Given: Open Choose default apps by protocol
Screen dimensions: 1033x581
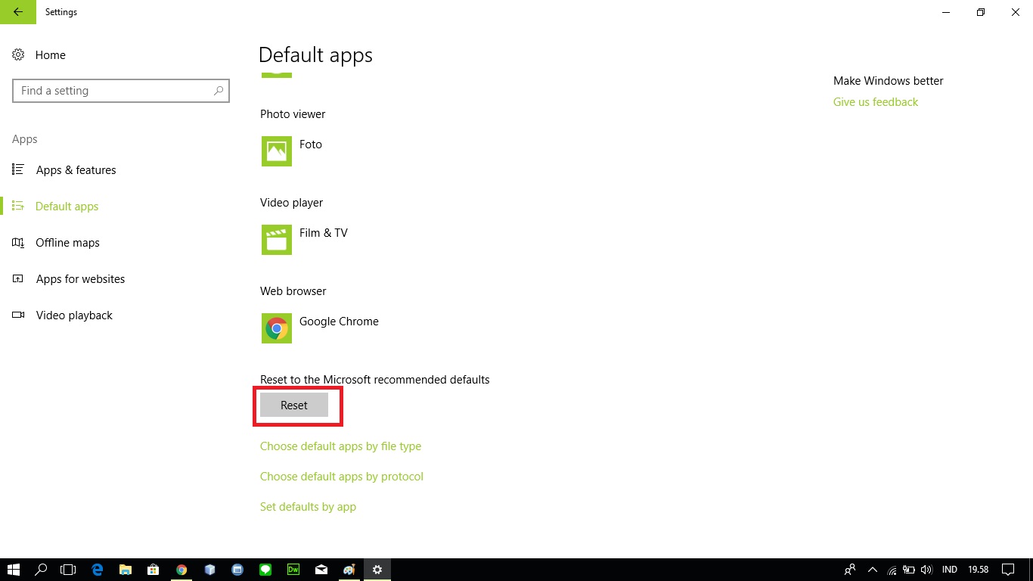Looking at the screenshot, I should (342, 477).
